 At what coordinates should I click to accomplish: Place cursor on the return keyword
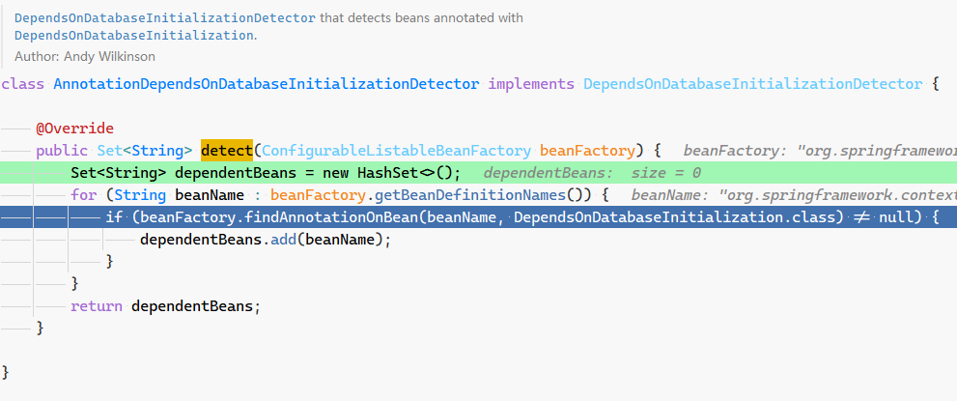coord(96,306)
